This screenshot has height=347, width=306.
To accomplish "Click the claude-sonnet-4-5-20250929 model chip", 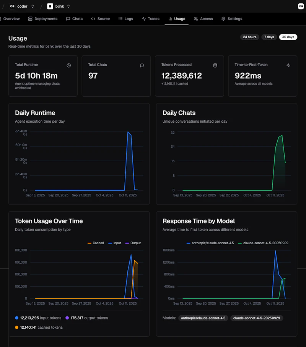I will tap(256, 318).
